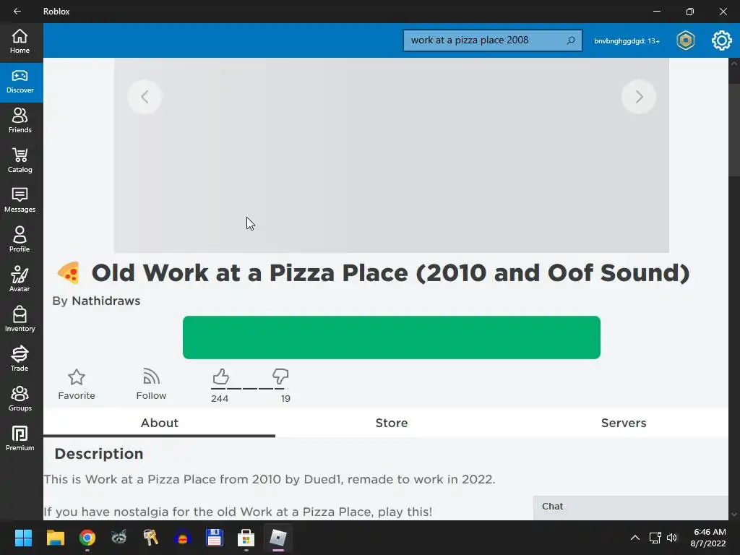740x555 pixels.
Task: Open File Explorer from taskbar
Action: click(x=55, y=538)
